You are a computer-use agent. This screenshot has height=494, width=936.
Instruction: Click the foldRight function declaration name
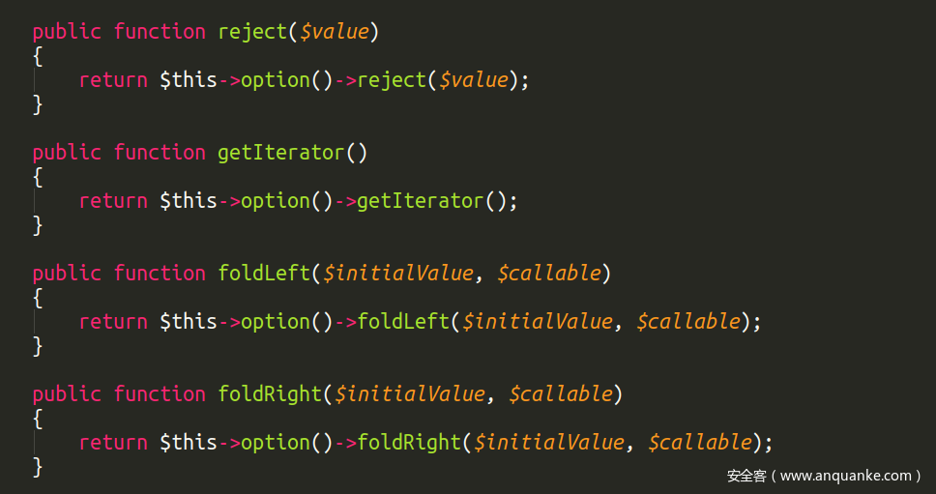pyautogui.click(x=270, y=394)
